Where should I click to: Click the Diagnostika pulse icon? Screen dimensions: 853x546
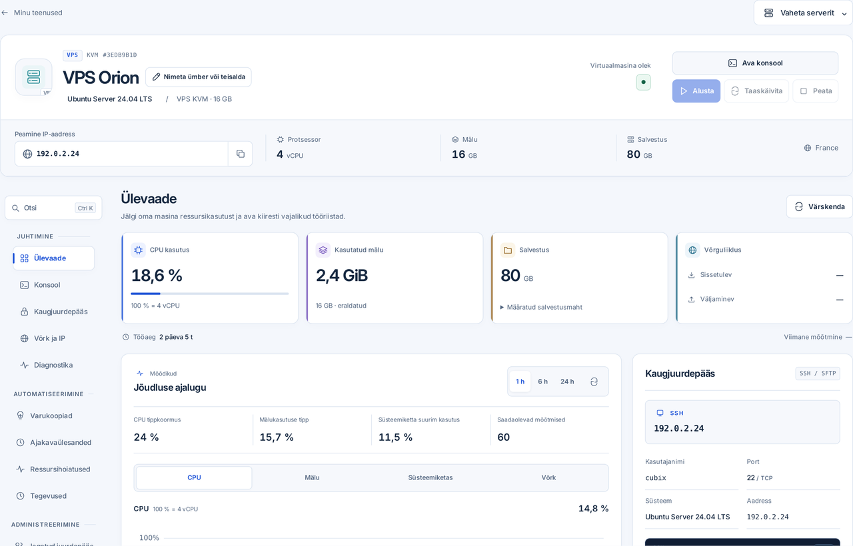point(24,365)
